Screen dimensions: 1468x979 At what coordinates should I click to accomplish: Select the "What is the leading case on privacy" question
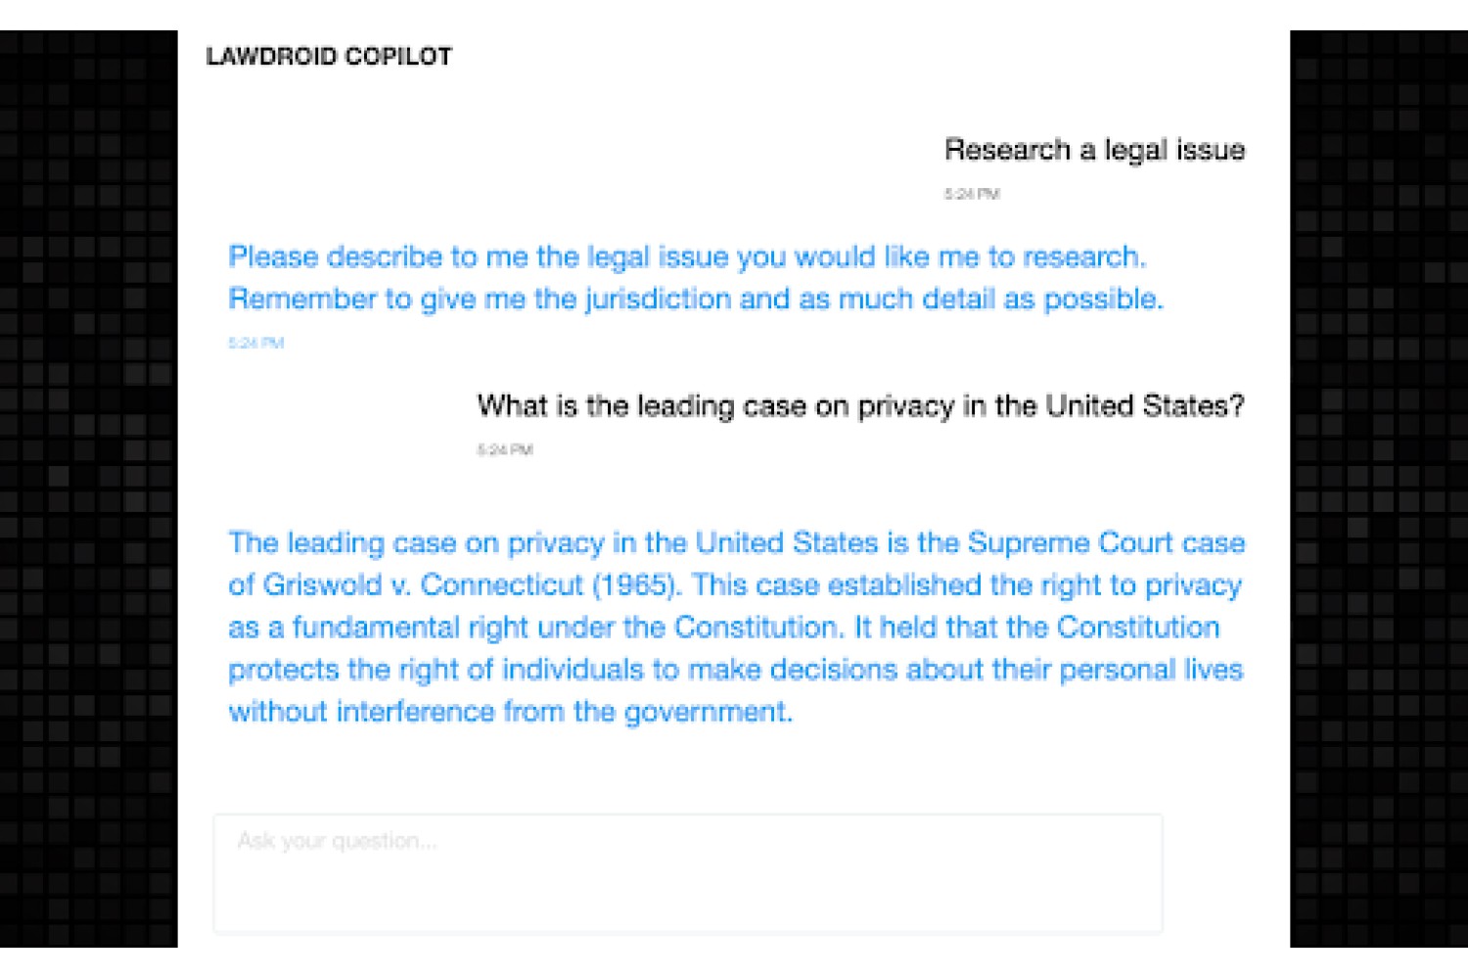pyautogui.click(x=860, y=405)
